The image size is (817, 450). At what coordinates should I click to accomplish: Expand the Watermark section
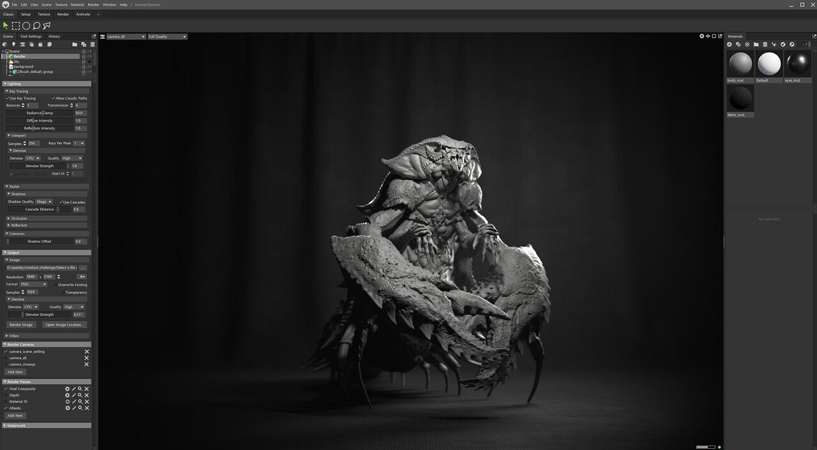(x=47, y=425)
